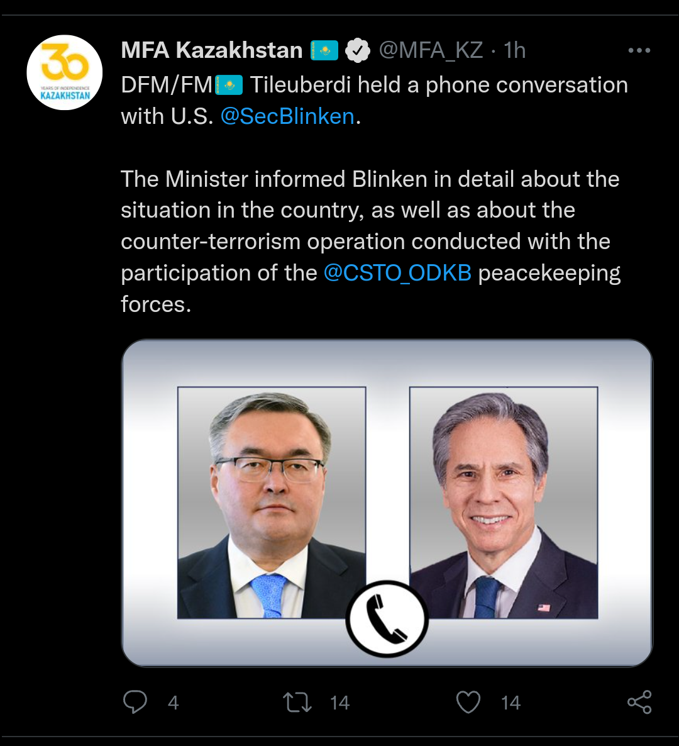Screen dimensions: 679x746
Task: Open the three-dot more options menu
Action: [x=639, y=50]
